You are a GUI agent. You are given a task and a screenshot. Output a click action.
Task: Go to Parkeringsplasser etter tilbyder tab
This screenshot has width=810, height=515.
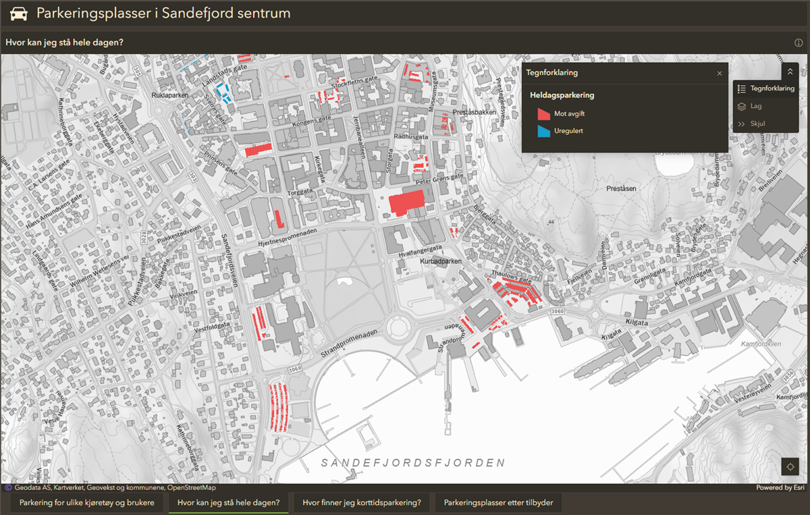pos(498,502)
